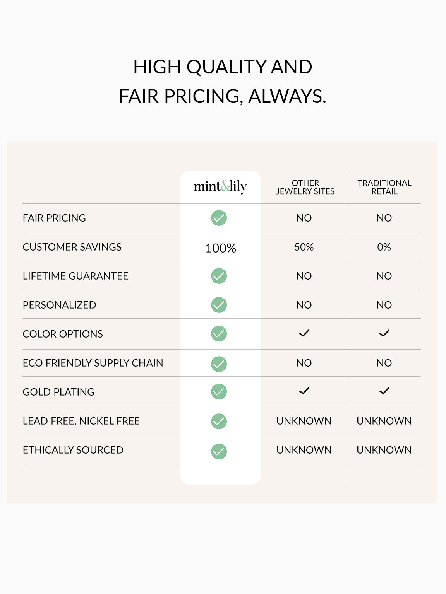Click the High Quality and Fair Pricing heading
This screenshot has height=594, width=446.
[223, 82]
